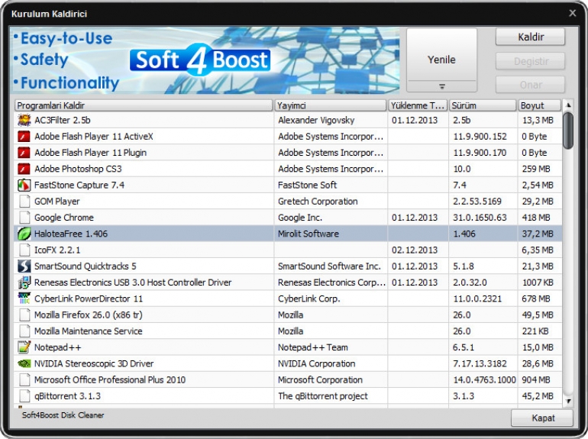This screenshot has height=439, width=588.
Task: Open the Soft4Boost banner image
Action: 205,60
